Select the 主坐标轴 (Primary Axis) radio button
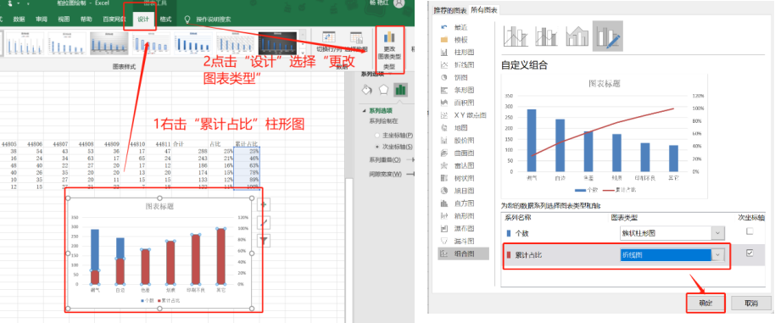 (x=377, y=136)
